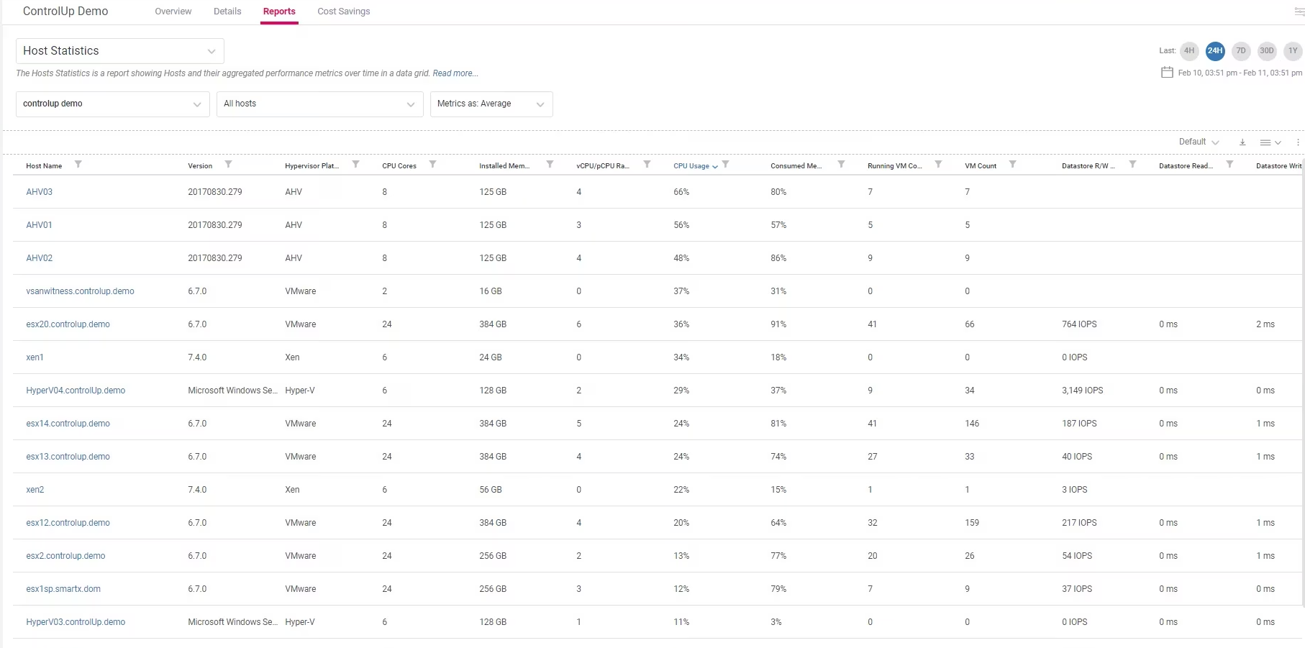Open settings sliders icon at top right
Viewport: 1305px width, 648px height.
[1299, 12]
